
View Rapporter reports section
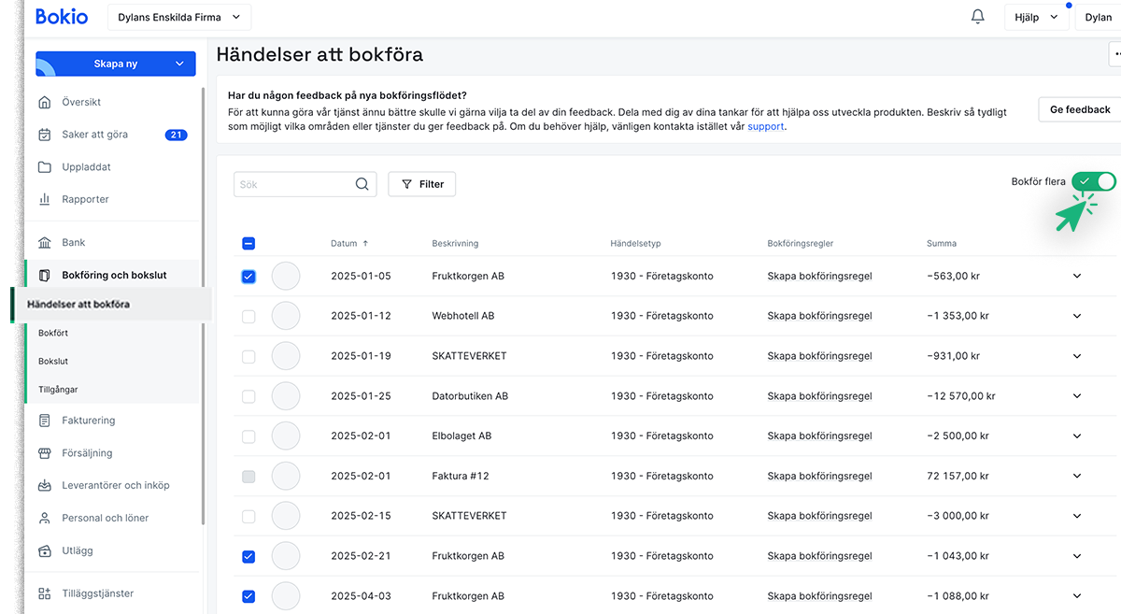click(x=81, y=199)
